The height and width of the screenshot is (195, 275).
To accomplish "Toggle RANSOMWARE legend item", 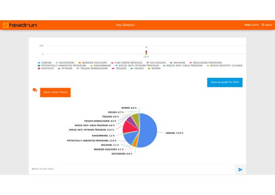I will 101,66.
